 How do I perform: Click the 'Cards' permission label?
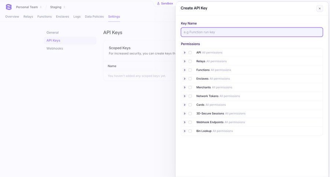pyautogui.click(x=200, y=105)
